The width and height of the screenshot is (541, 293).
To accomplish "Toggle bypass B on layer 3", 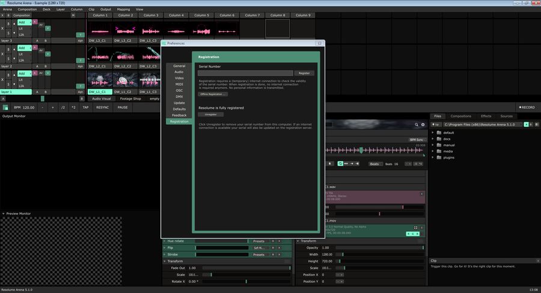I will 8,24.
